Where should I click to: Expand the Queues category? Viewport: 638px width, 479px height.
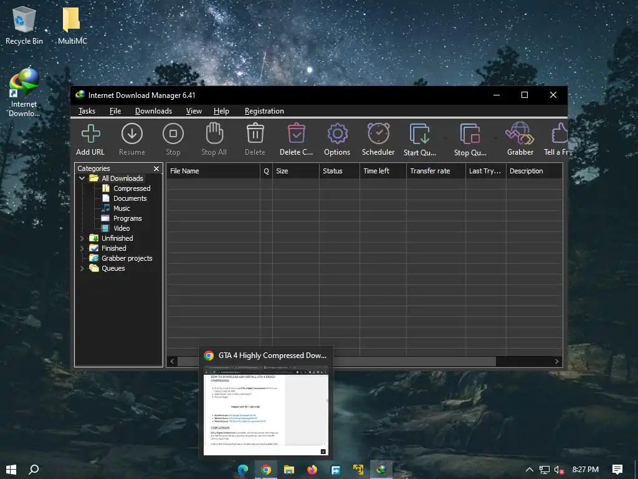click(82, 268)
